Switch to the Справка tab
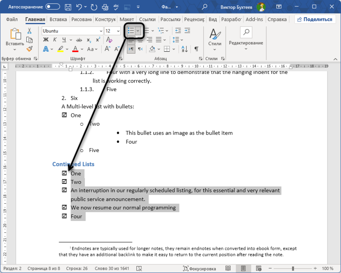The image size is (341, 273). (277, 19)
